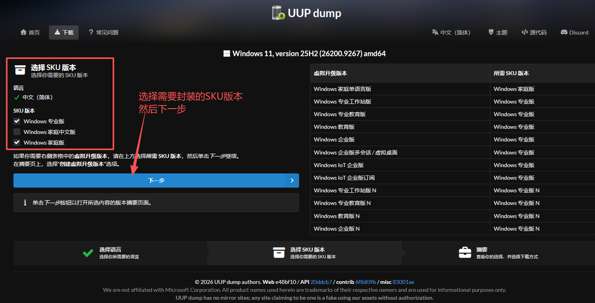The height and width of the screenshot is (303, 595).
Task: Uncheck the Windows 专业版 checkbox
Action: click(17, 121)
